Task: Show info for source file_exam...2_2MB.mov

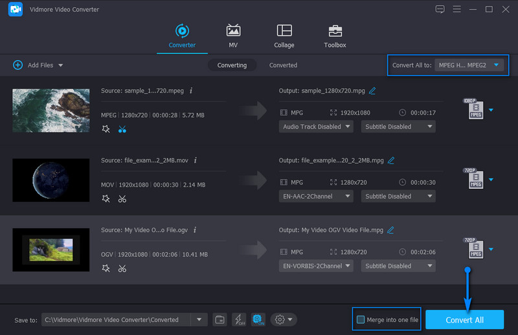Action: [196, 160]
